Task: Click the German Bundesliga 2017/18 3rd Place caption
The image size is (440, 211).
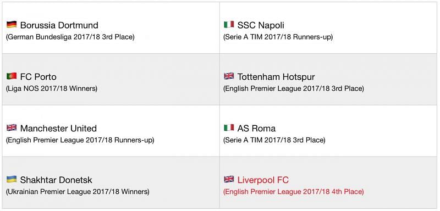Action: pos(70,37)
